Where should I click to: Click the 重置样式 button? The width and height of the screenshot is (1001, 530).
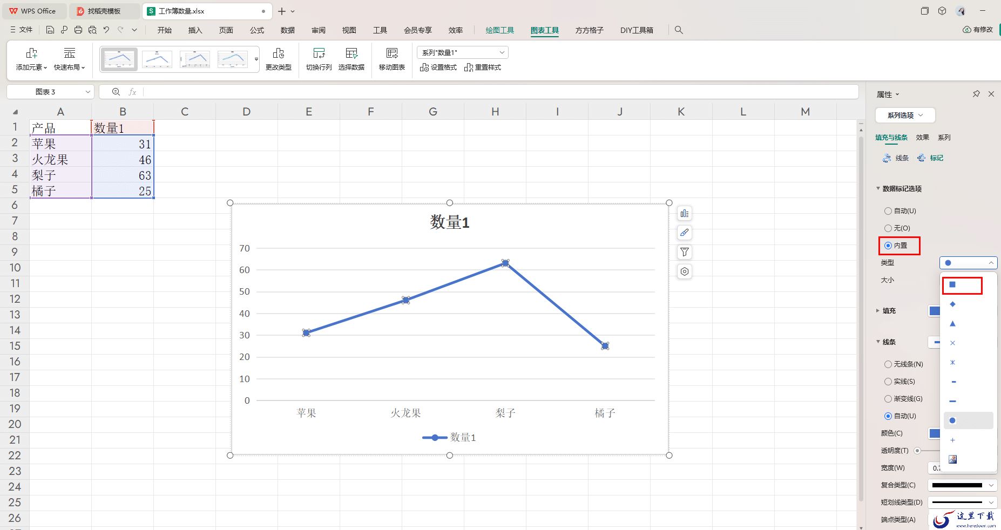coord(483,67)
